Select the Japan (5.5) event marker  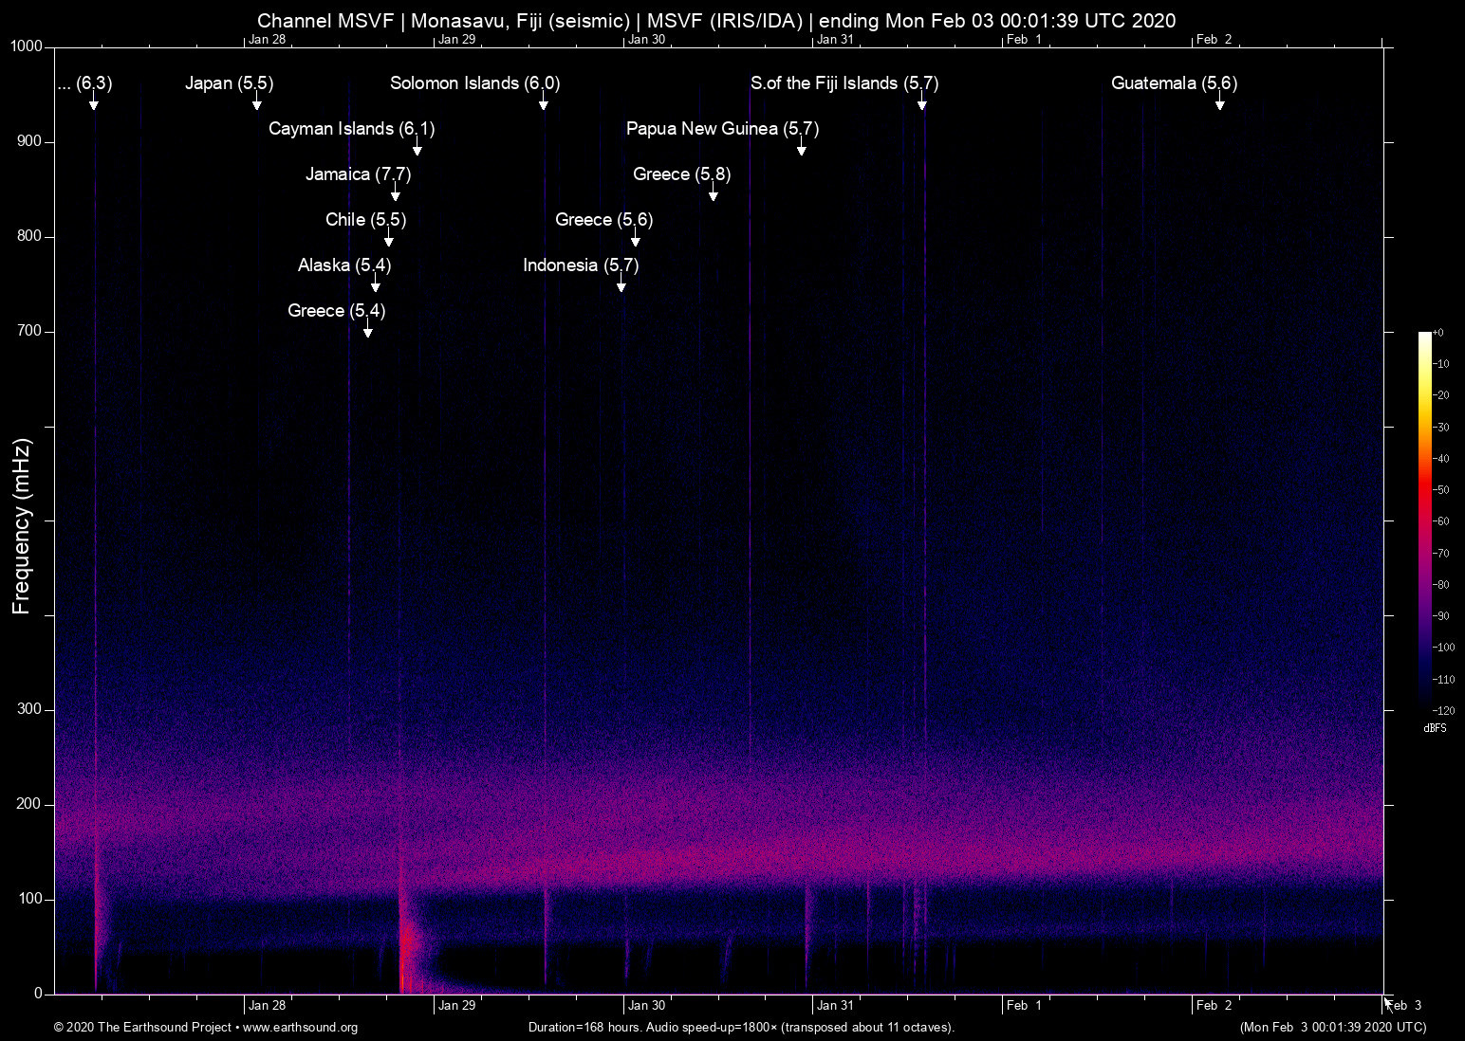229,83
